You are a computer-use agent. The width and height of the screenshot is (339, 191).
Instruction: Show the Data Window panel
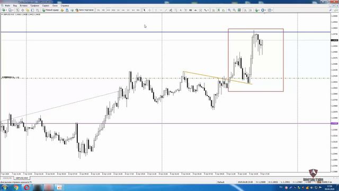pos(22,10)
